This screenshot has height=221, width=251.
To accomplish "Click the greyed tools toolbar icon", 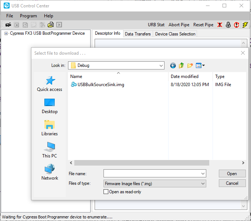I will click(x=42, y=25).
